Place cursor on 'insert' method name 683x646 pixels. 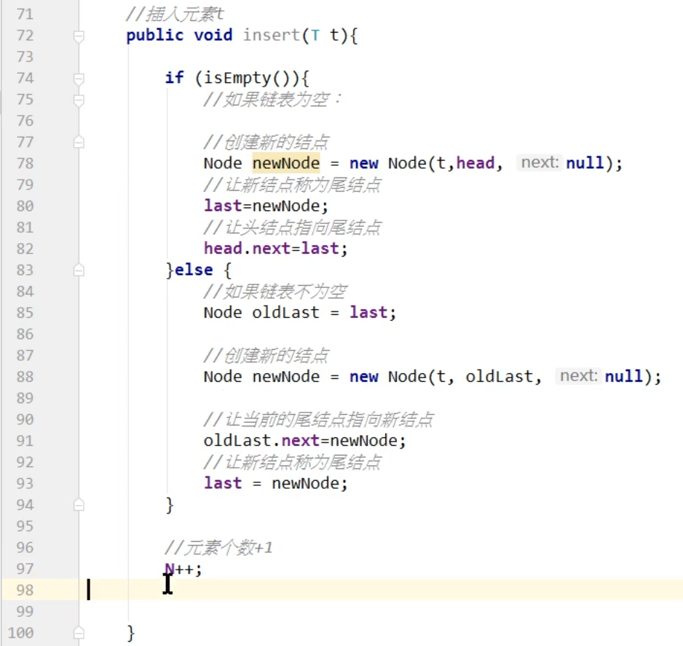(272, 35)
